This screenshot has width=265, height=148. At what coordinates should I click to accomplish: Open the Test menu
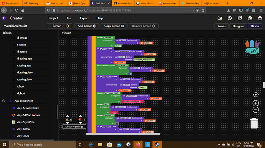[69, 18]
